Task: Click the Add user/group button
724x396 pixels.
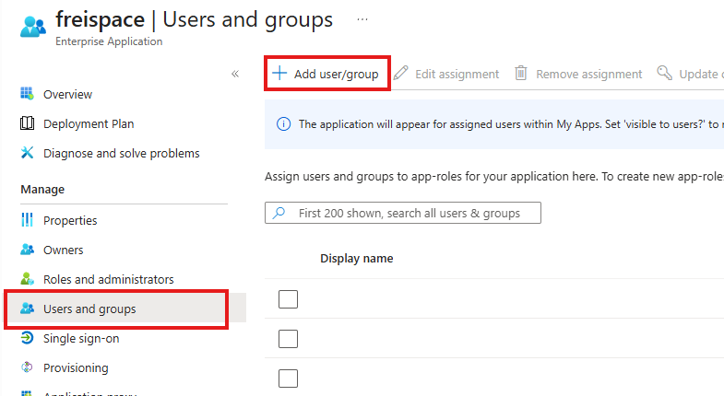Action: coord(327,74)
